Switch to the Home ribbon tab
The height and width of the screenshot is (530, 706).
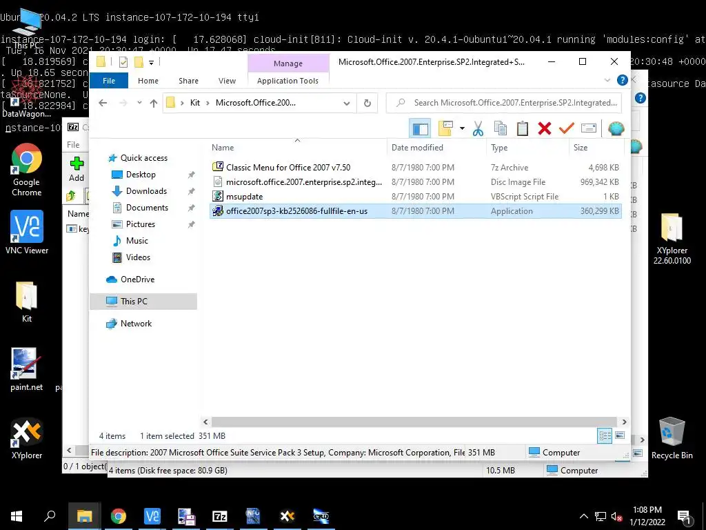click(x=148, y=81)
